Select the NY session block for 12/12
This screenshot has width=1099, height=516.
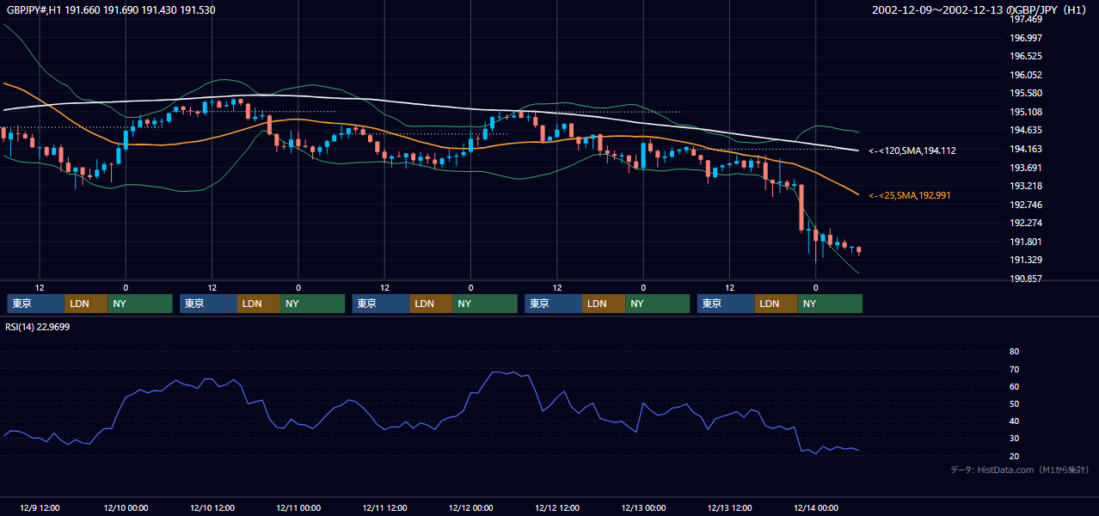tap(658, 304)
